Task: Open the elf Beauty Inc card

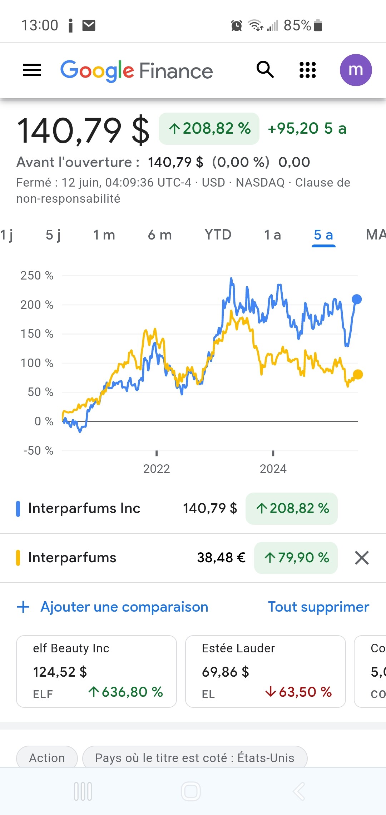Action: tap(96, 671)
